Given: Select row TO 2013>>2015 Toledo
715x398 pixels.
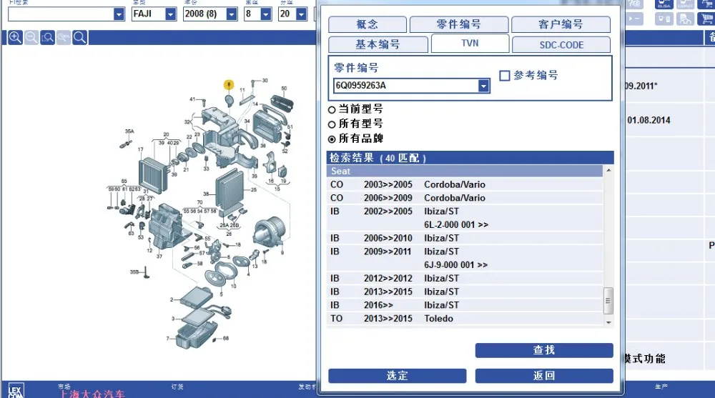Looking at the screenshot, I should point(465,318).
